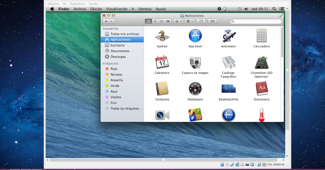Open the Ajedrez chess application
Image resolution: width=325 pixels, height=170 pixels.
click(162, 36)
